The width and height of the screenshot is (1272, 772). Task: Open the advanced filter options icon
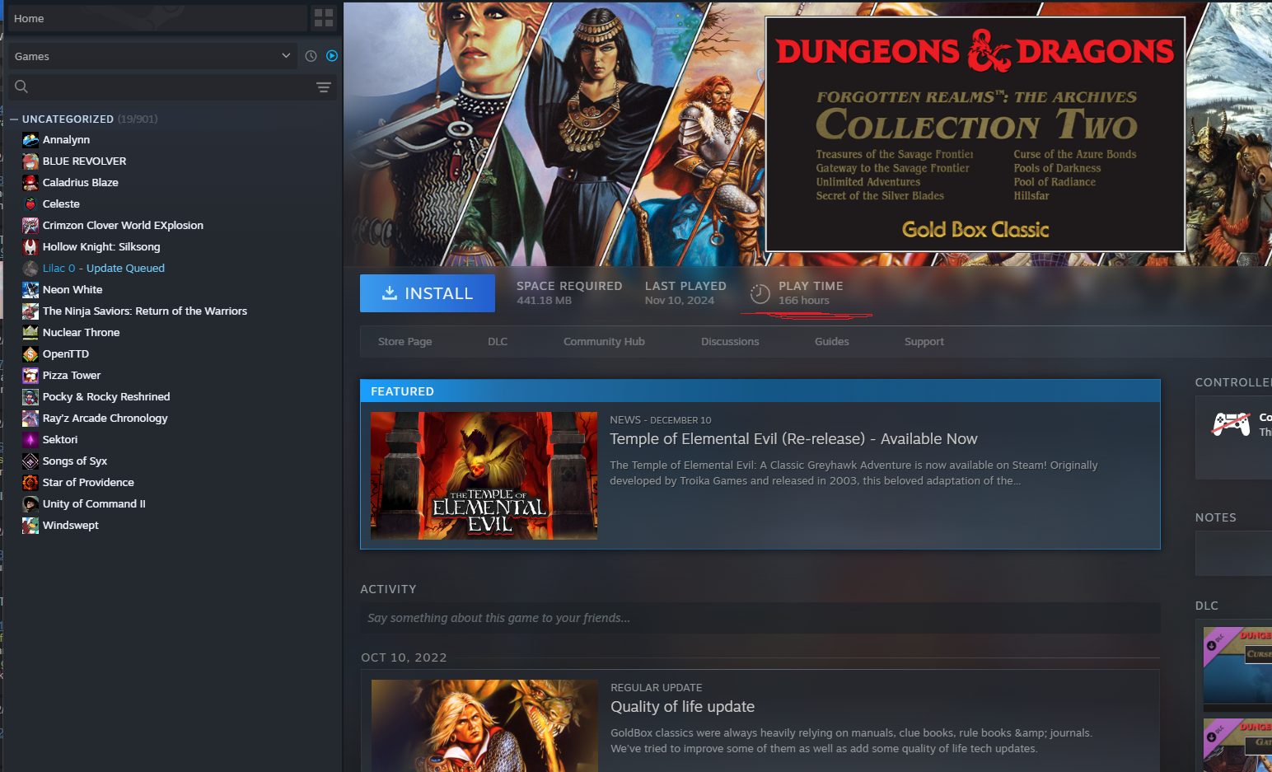(x=324, y=87)
